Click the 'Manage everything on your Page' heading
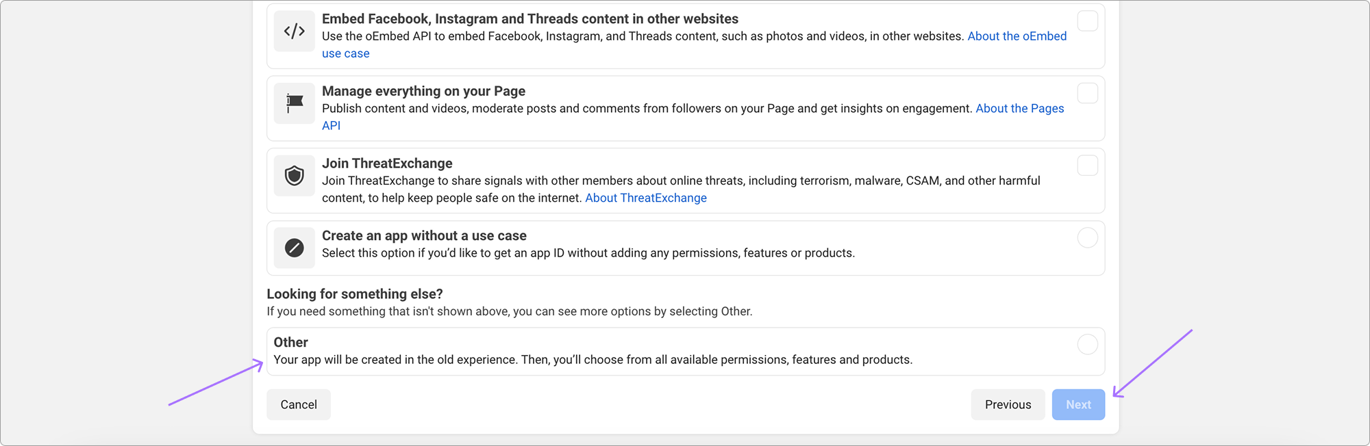 (x=423, y=91)
